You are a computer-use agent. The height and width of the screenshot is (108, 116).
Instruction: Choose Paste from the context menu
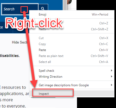tap(72, 50)
